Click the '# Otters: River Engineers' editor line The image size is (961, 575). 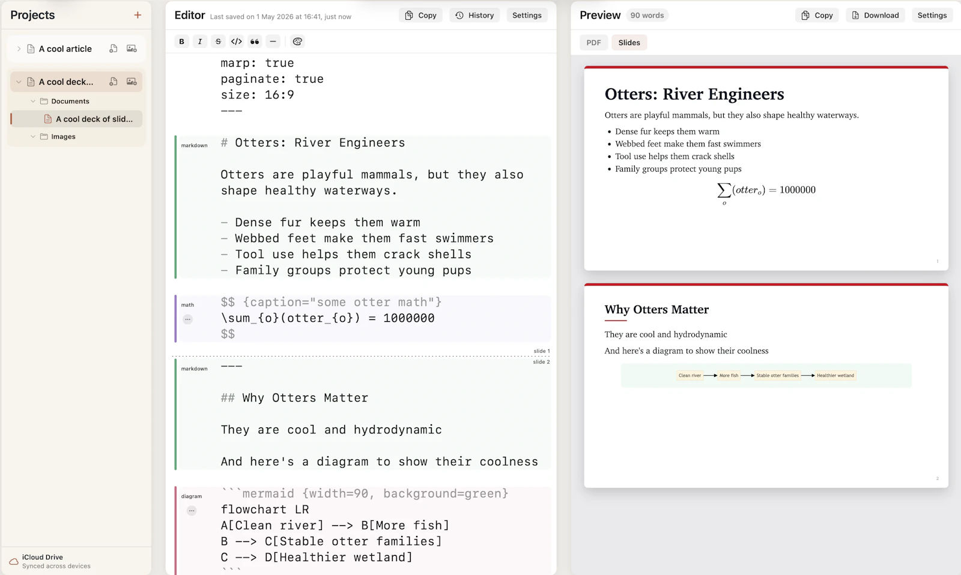coord(312,143)
